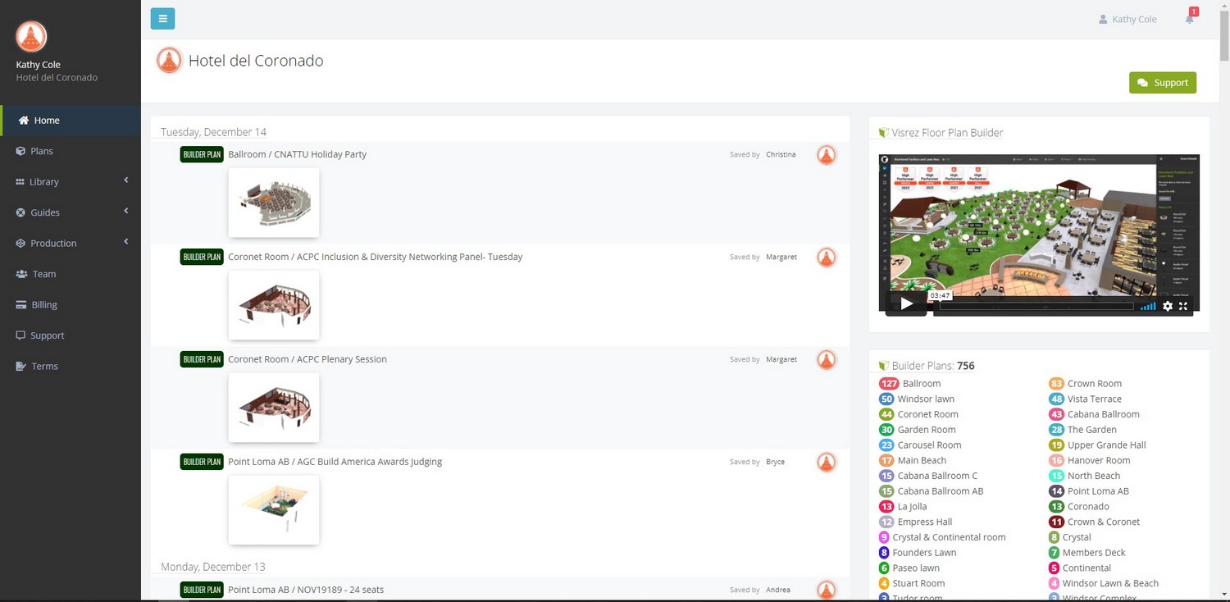The height and width of the screenshot is (602, 1230).
Task: Click the CNATTU Holiday Party thumbnail
Action: 274,203
